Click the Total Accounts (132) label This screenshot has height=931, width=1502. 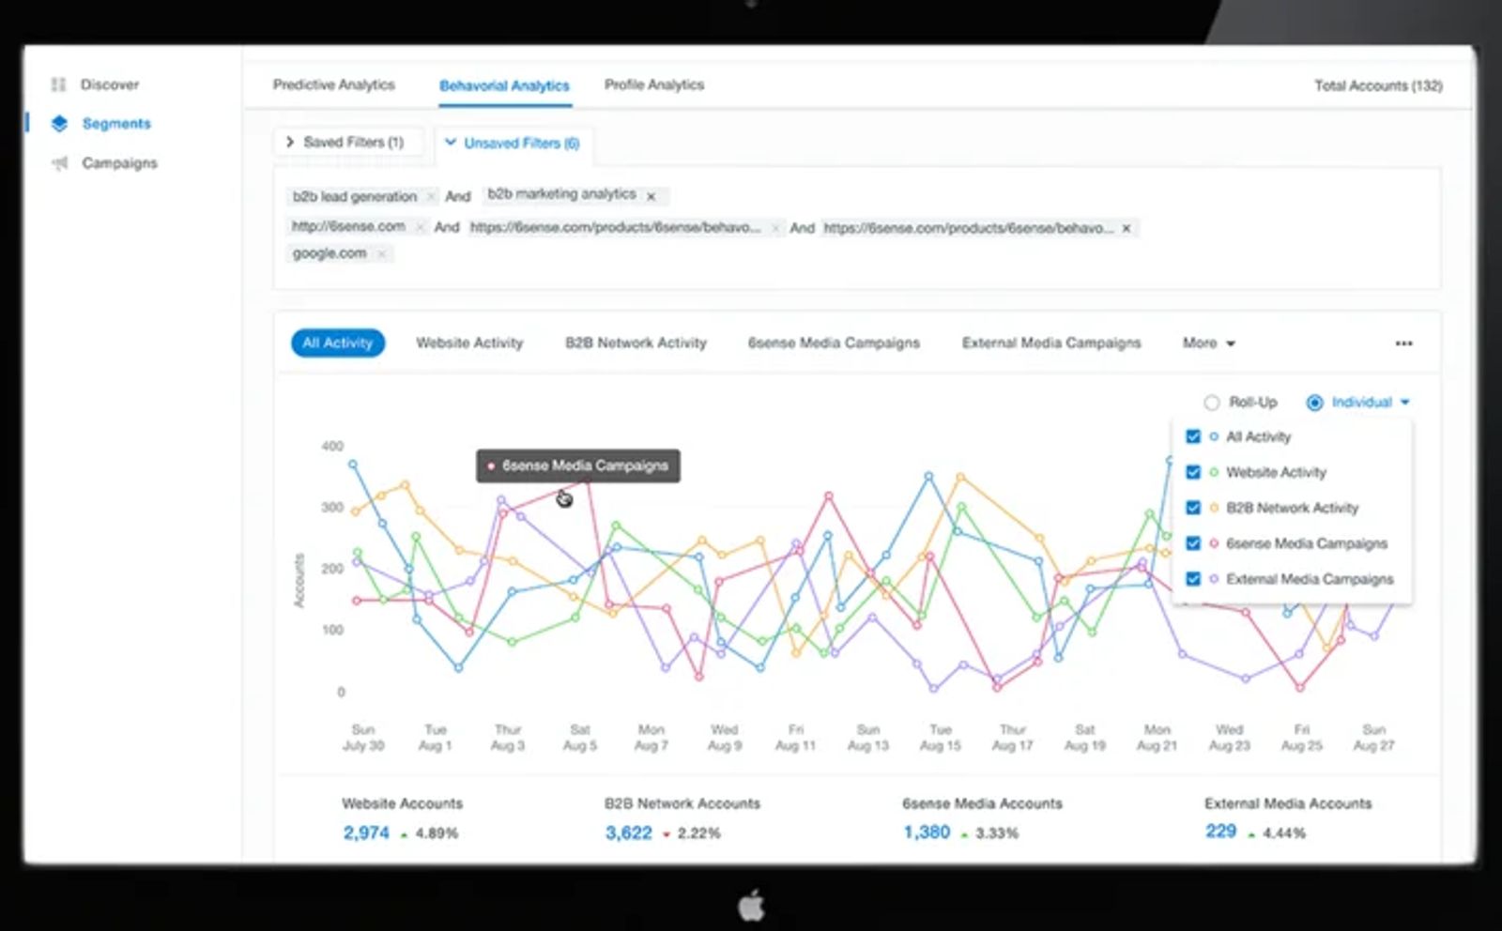click(1378, 85)
